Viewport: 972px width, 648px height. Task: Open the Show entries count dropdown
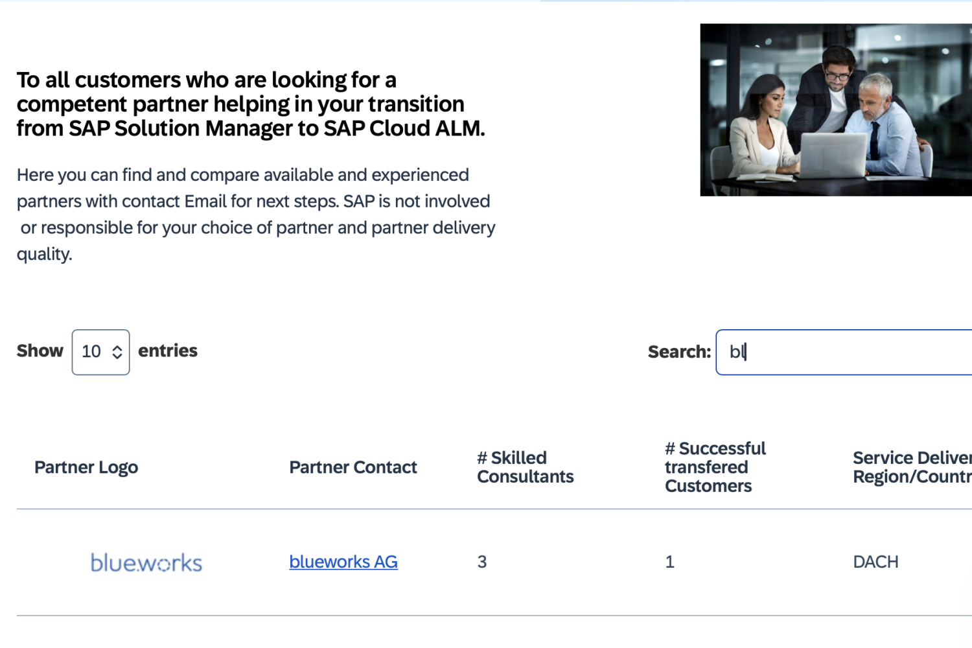pyautogui.click(x=100, y=352)
